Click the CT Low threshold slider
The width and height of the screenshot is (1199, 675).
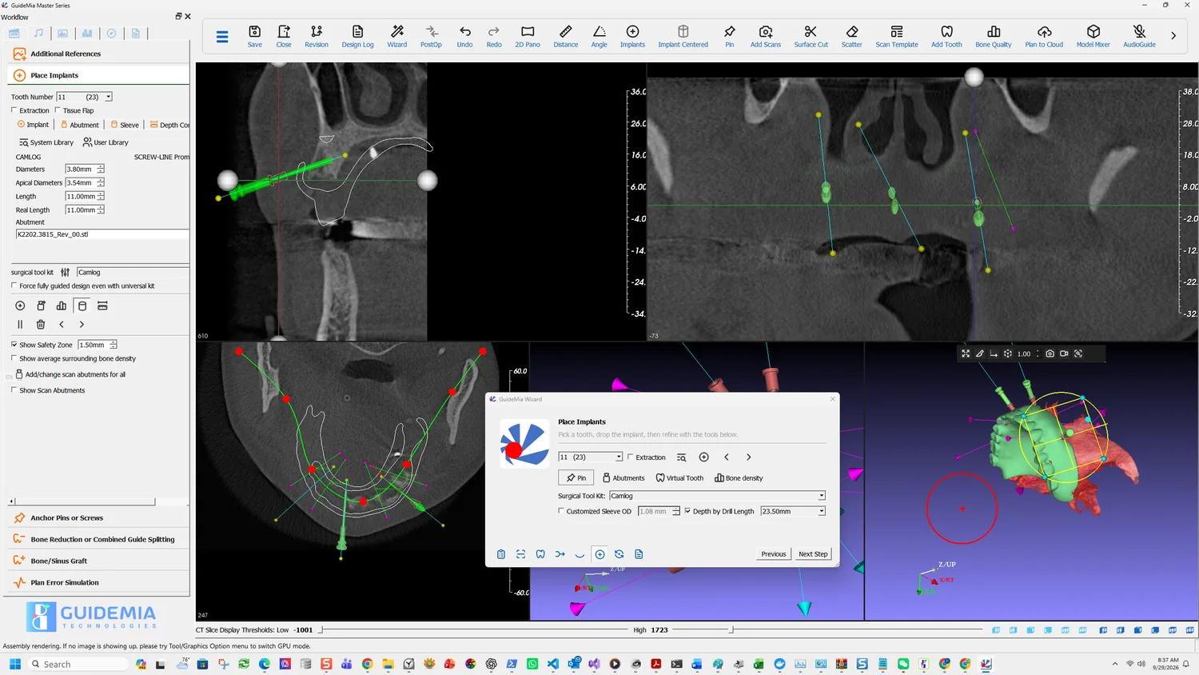(x=322, y=630)
